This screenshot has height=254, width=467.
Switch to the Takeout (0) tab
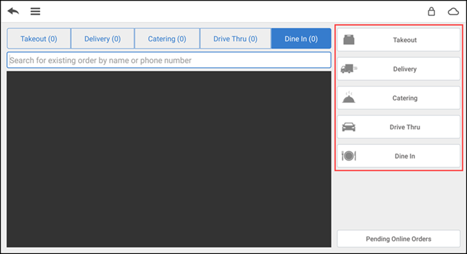[x=39, y=39]
